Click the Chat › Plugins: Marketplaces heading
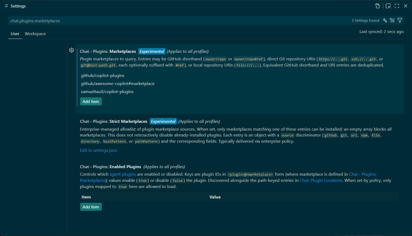The image size is (412, 236). click(108, 51)
